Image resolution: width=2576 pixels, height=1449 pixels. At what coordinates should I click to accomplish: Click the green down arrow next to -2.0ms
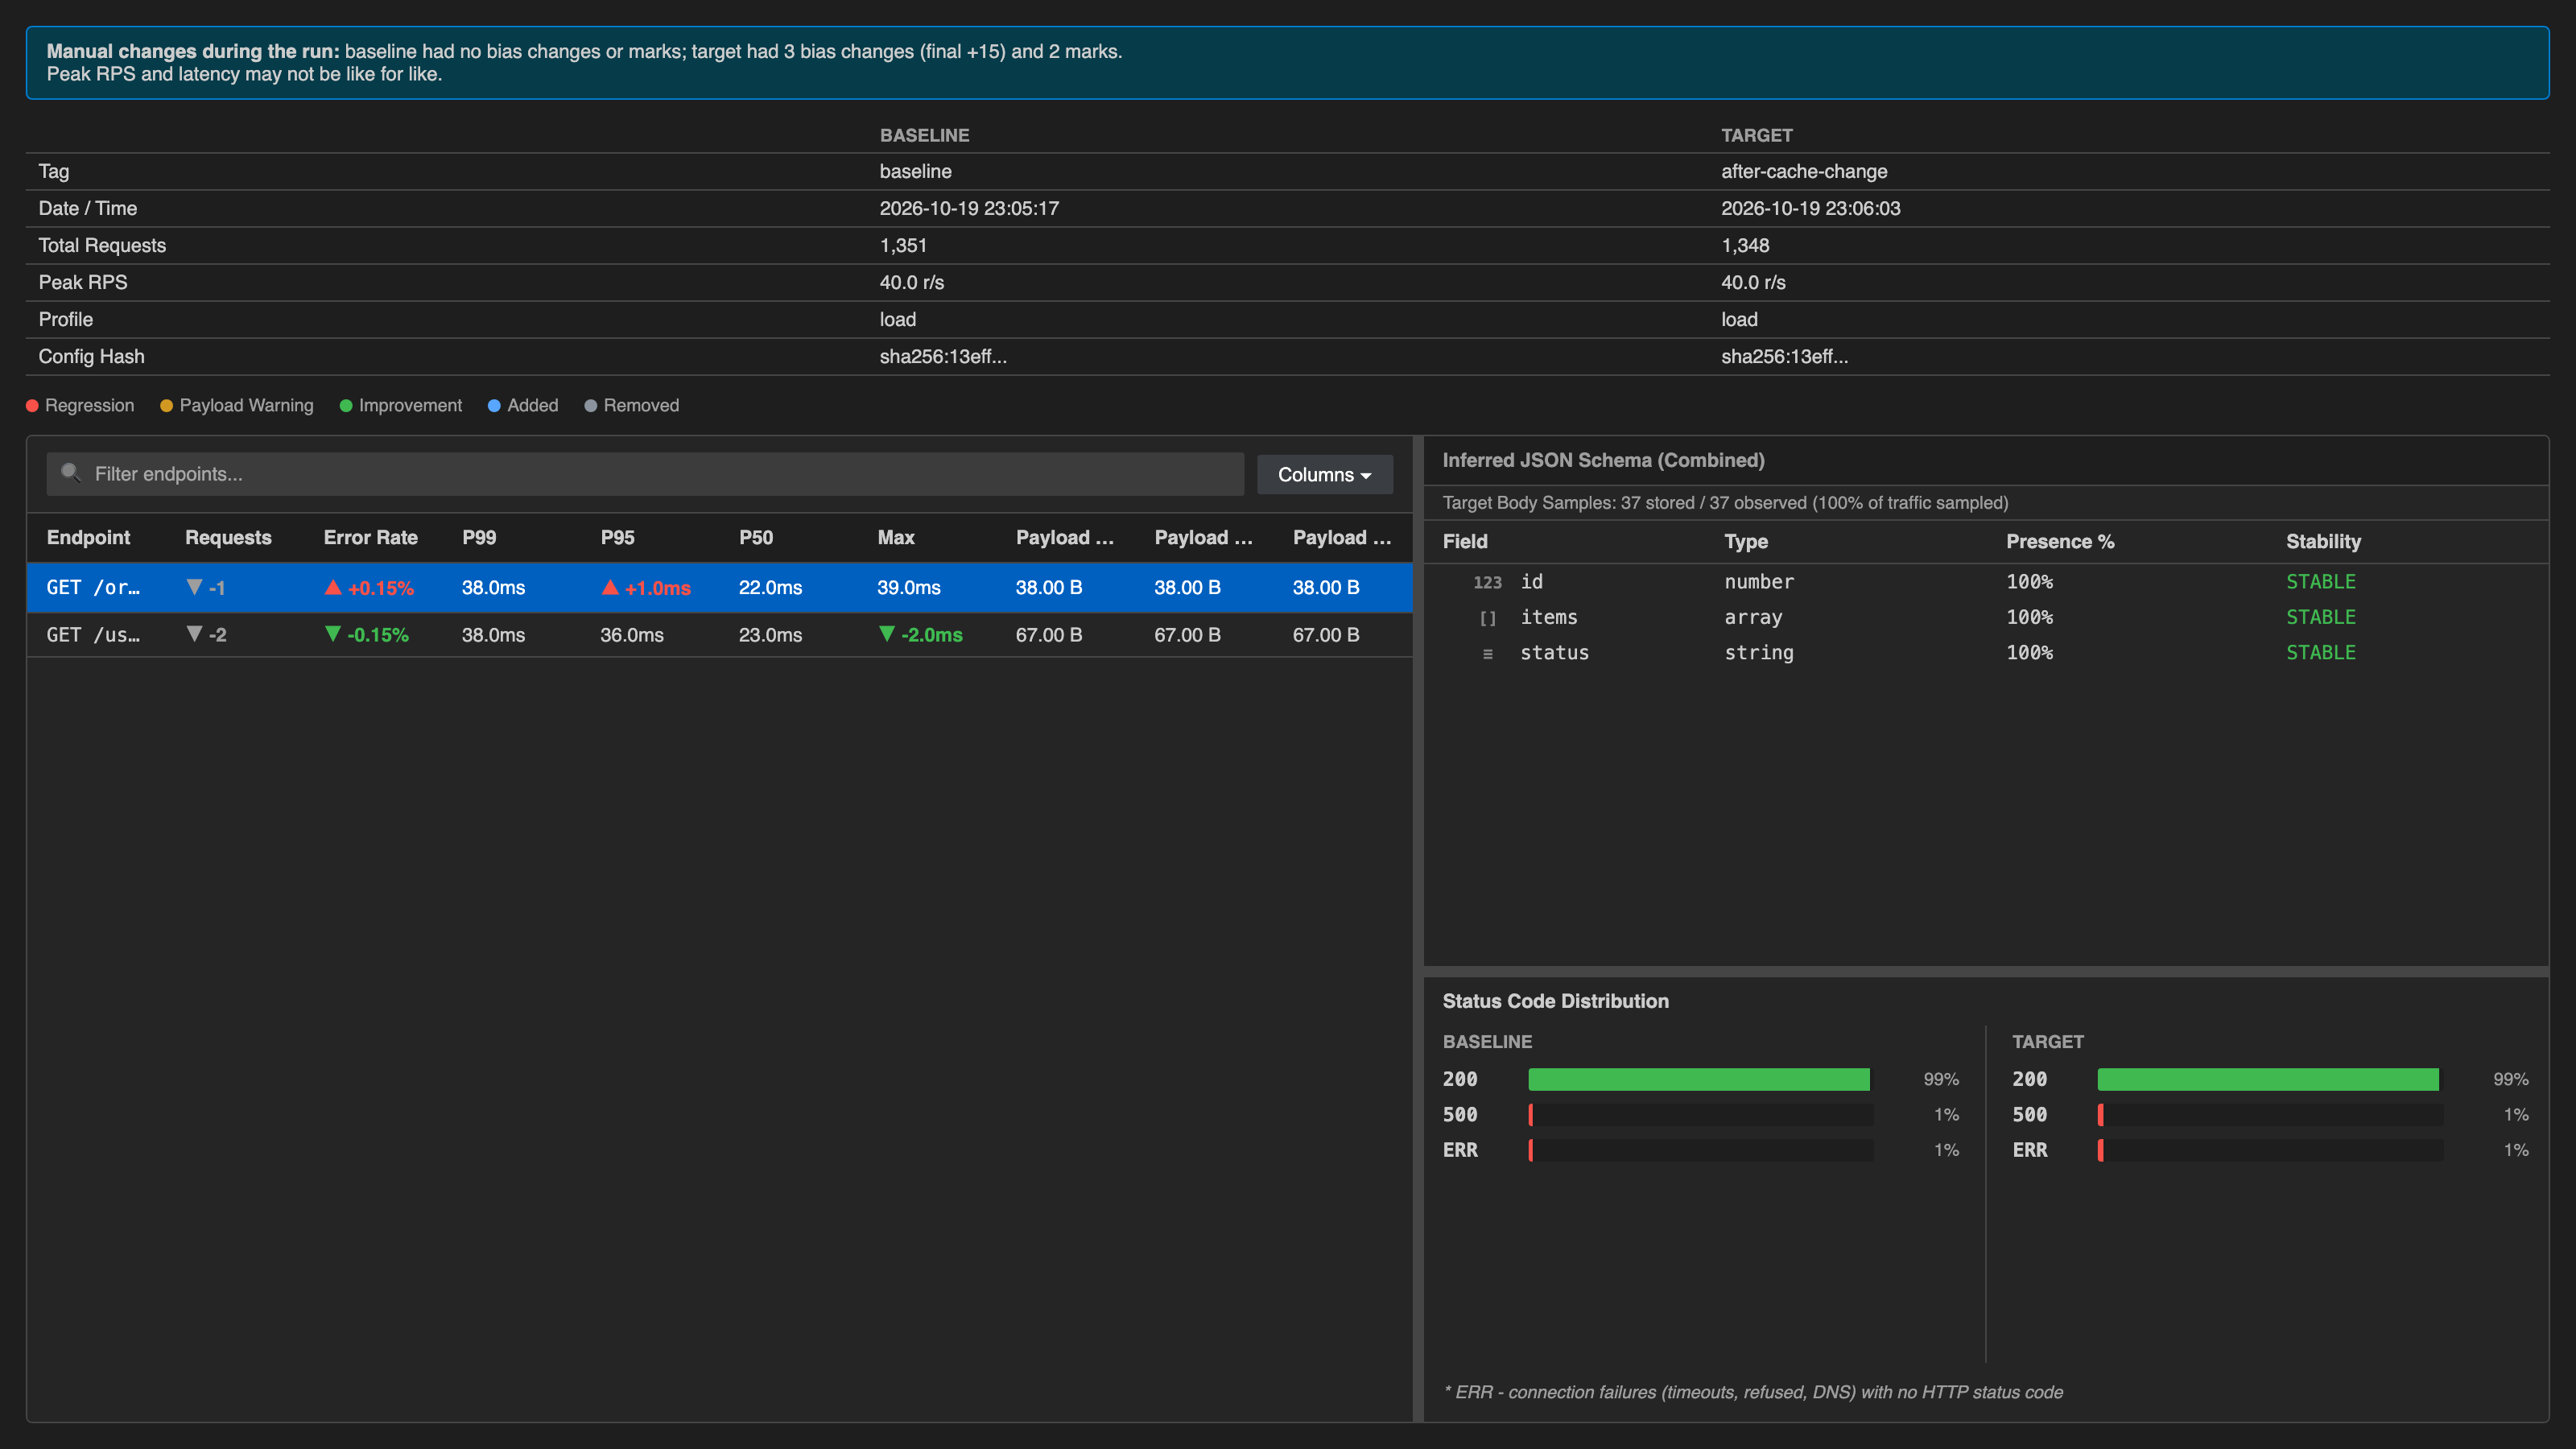(x=887, y=634)
